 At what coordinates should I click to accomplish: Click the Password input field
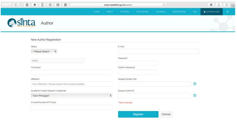(138, 63)
